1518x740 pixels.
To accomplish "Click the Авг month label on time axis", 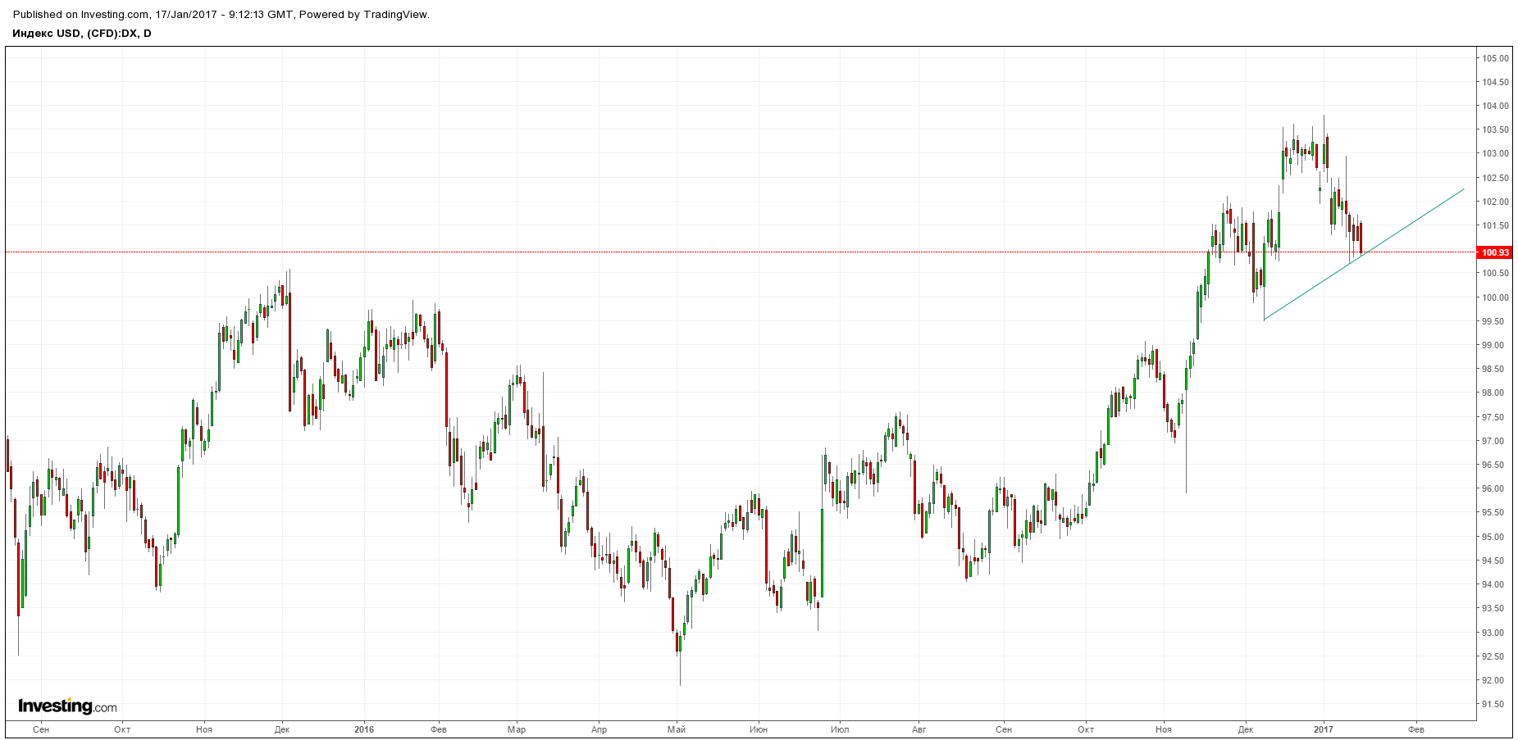I will pos(919,729).
